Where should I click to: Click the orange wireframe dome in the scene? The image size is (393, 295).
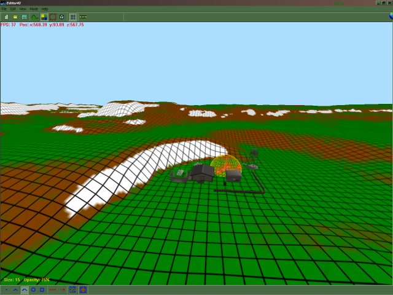225,164
